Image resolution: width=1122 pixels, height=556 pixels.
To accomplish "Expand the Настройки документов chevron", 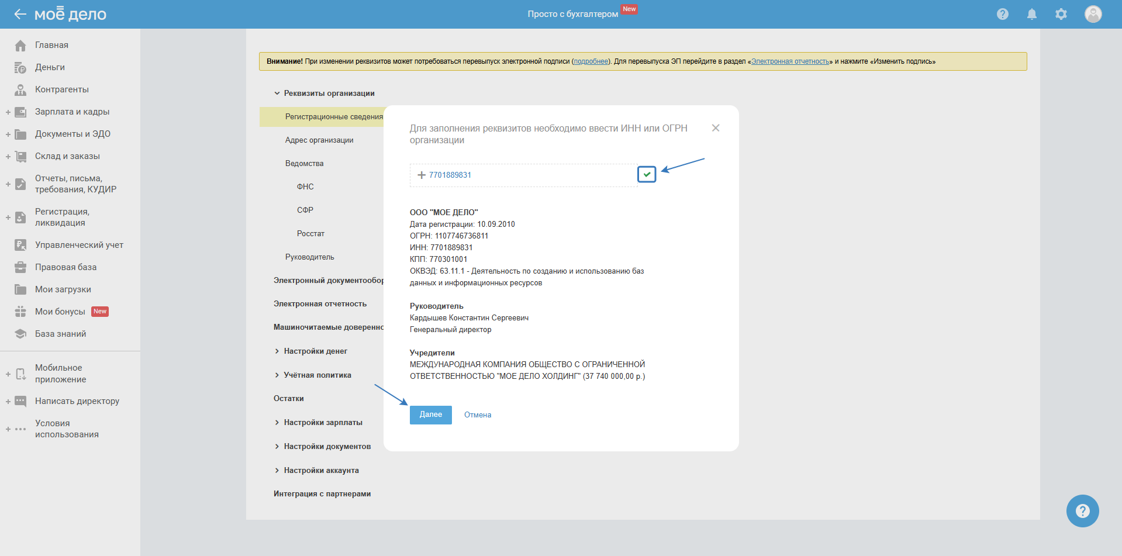I will (x=277, y=447).
